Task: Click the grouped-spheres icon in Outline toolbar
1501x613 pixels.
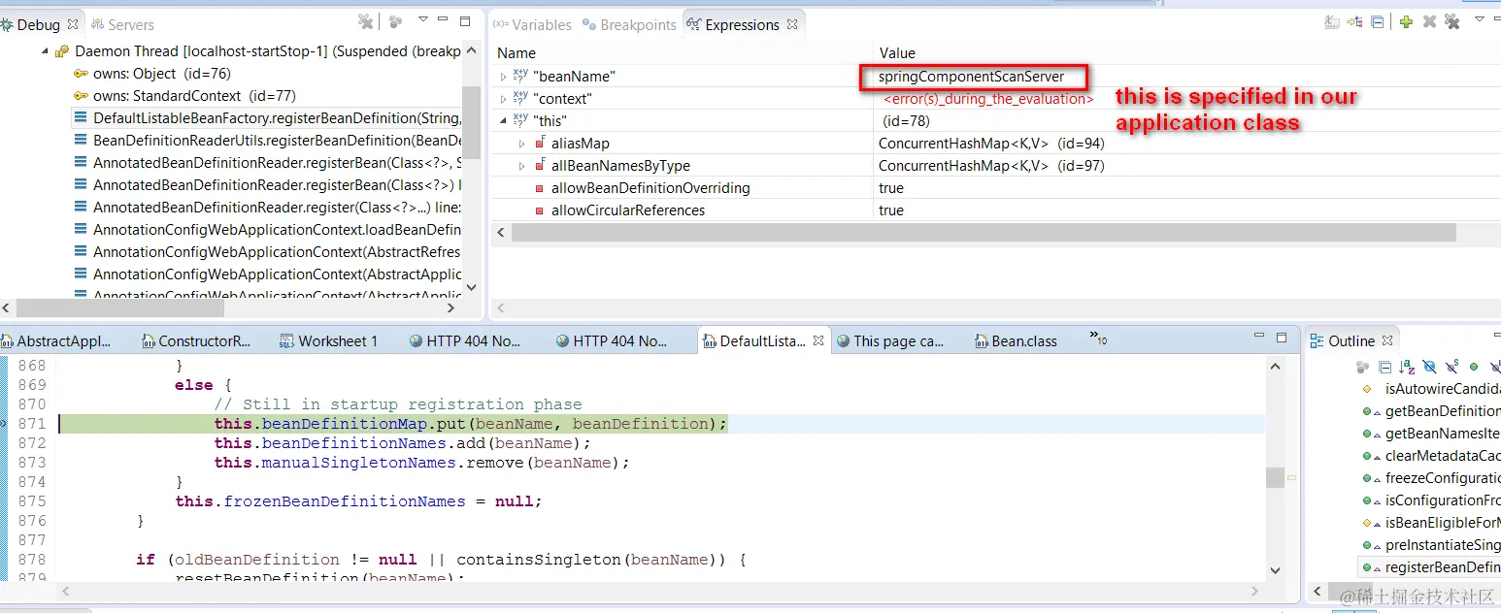Action: 1362,367
